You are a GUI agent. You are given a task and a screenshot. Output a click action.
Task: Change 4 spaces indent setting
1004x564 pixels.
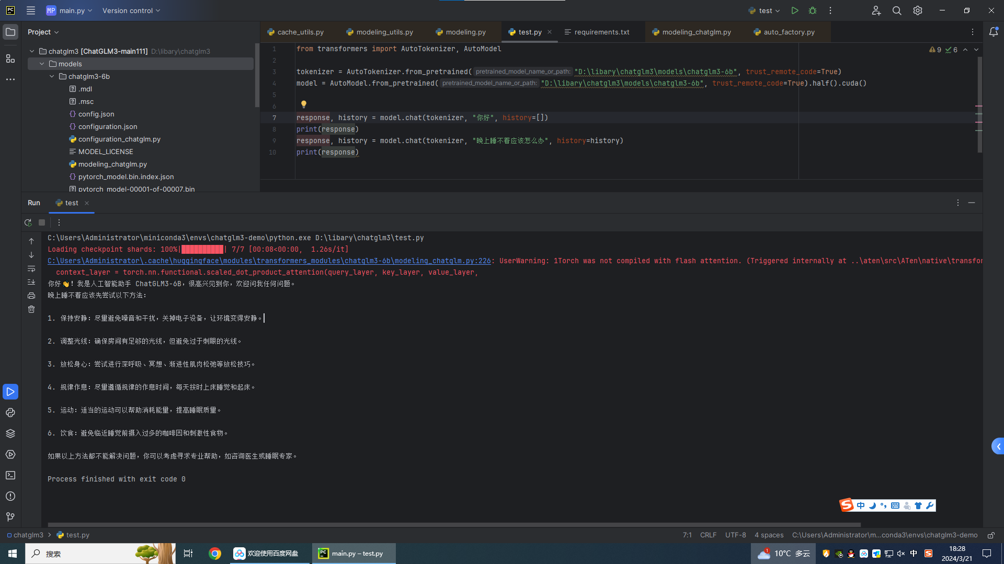pos(769,535)
